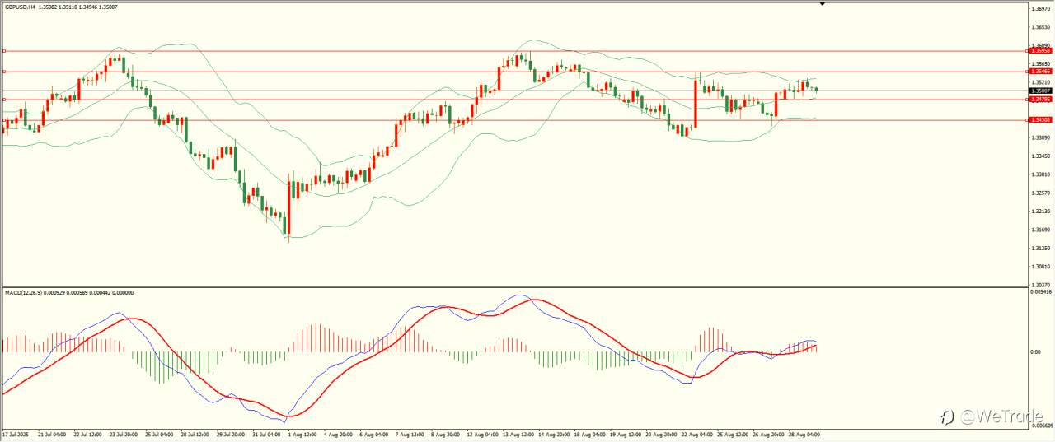Click the 4 Aug 20:00 time label

coord(336,433)
